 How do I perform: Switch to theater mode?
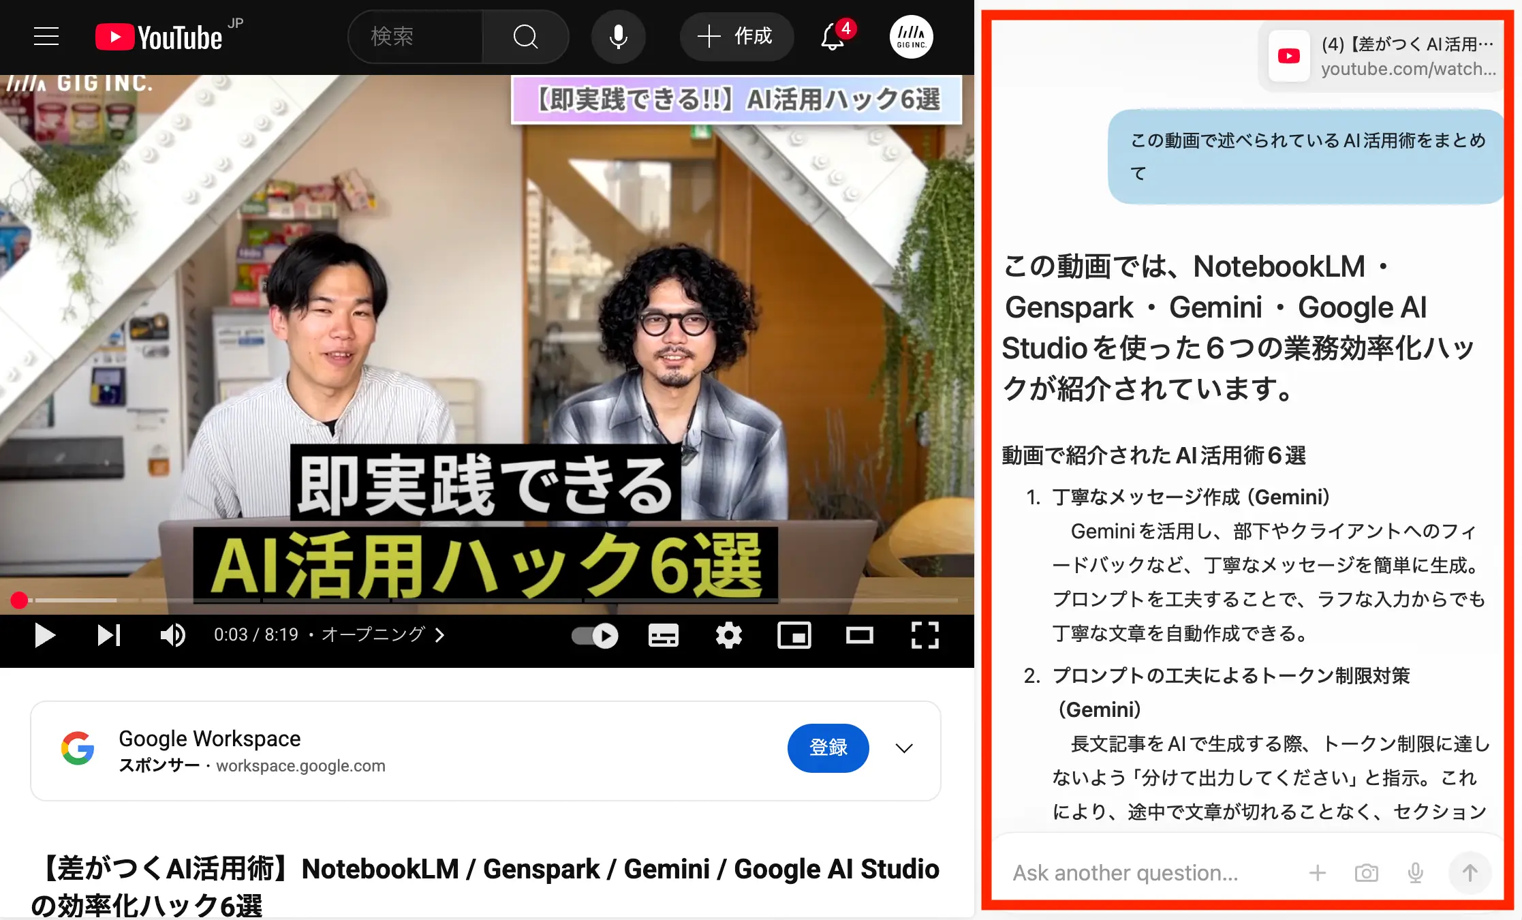[x=859, y=635]
